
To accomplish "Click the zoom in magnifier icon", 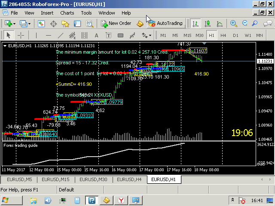I will tap(233, 23).
